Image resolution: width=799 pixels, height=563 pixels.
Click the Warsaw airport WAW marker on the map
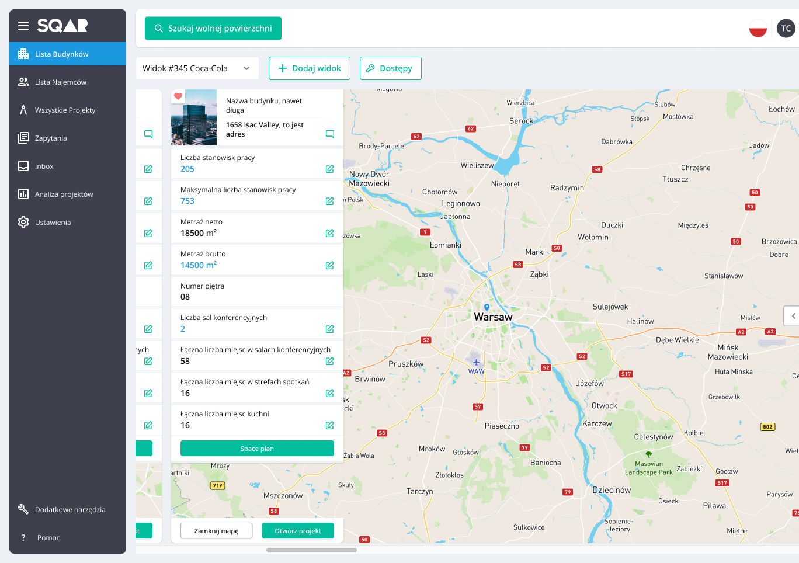coord(476,363)
